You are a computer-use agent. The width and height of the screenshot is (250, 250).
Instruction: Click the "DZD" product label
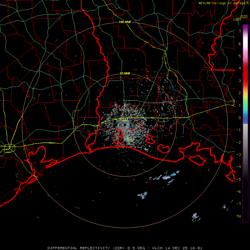tap(244, 17)
